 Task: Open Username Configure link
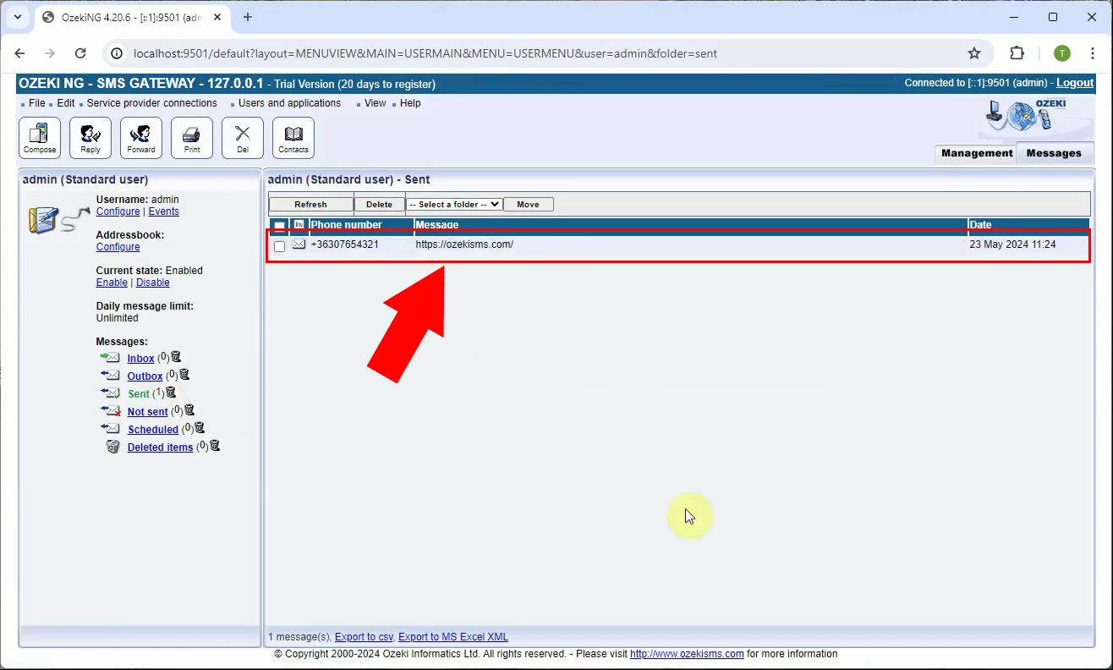(118, 211)
